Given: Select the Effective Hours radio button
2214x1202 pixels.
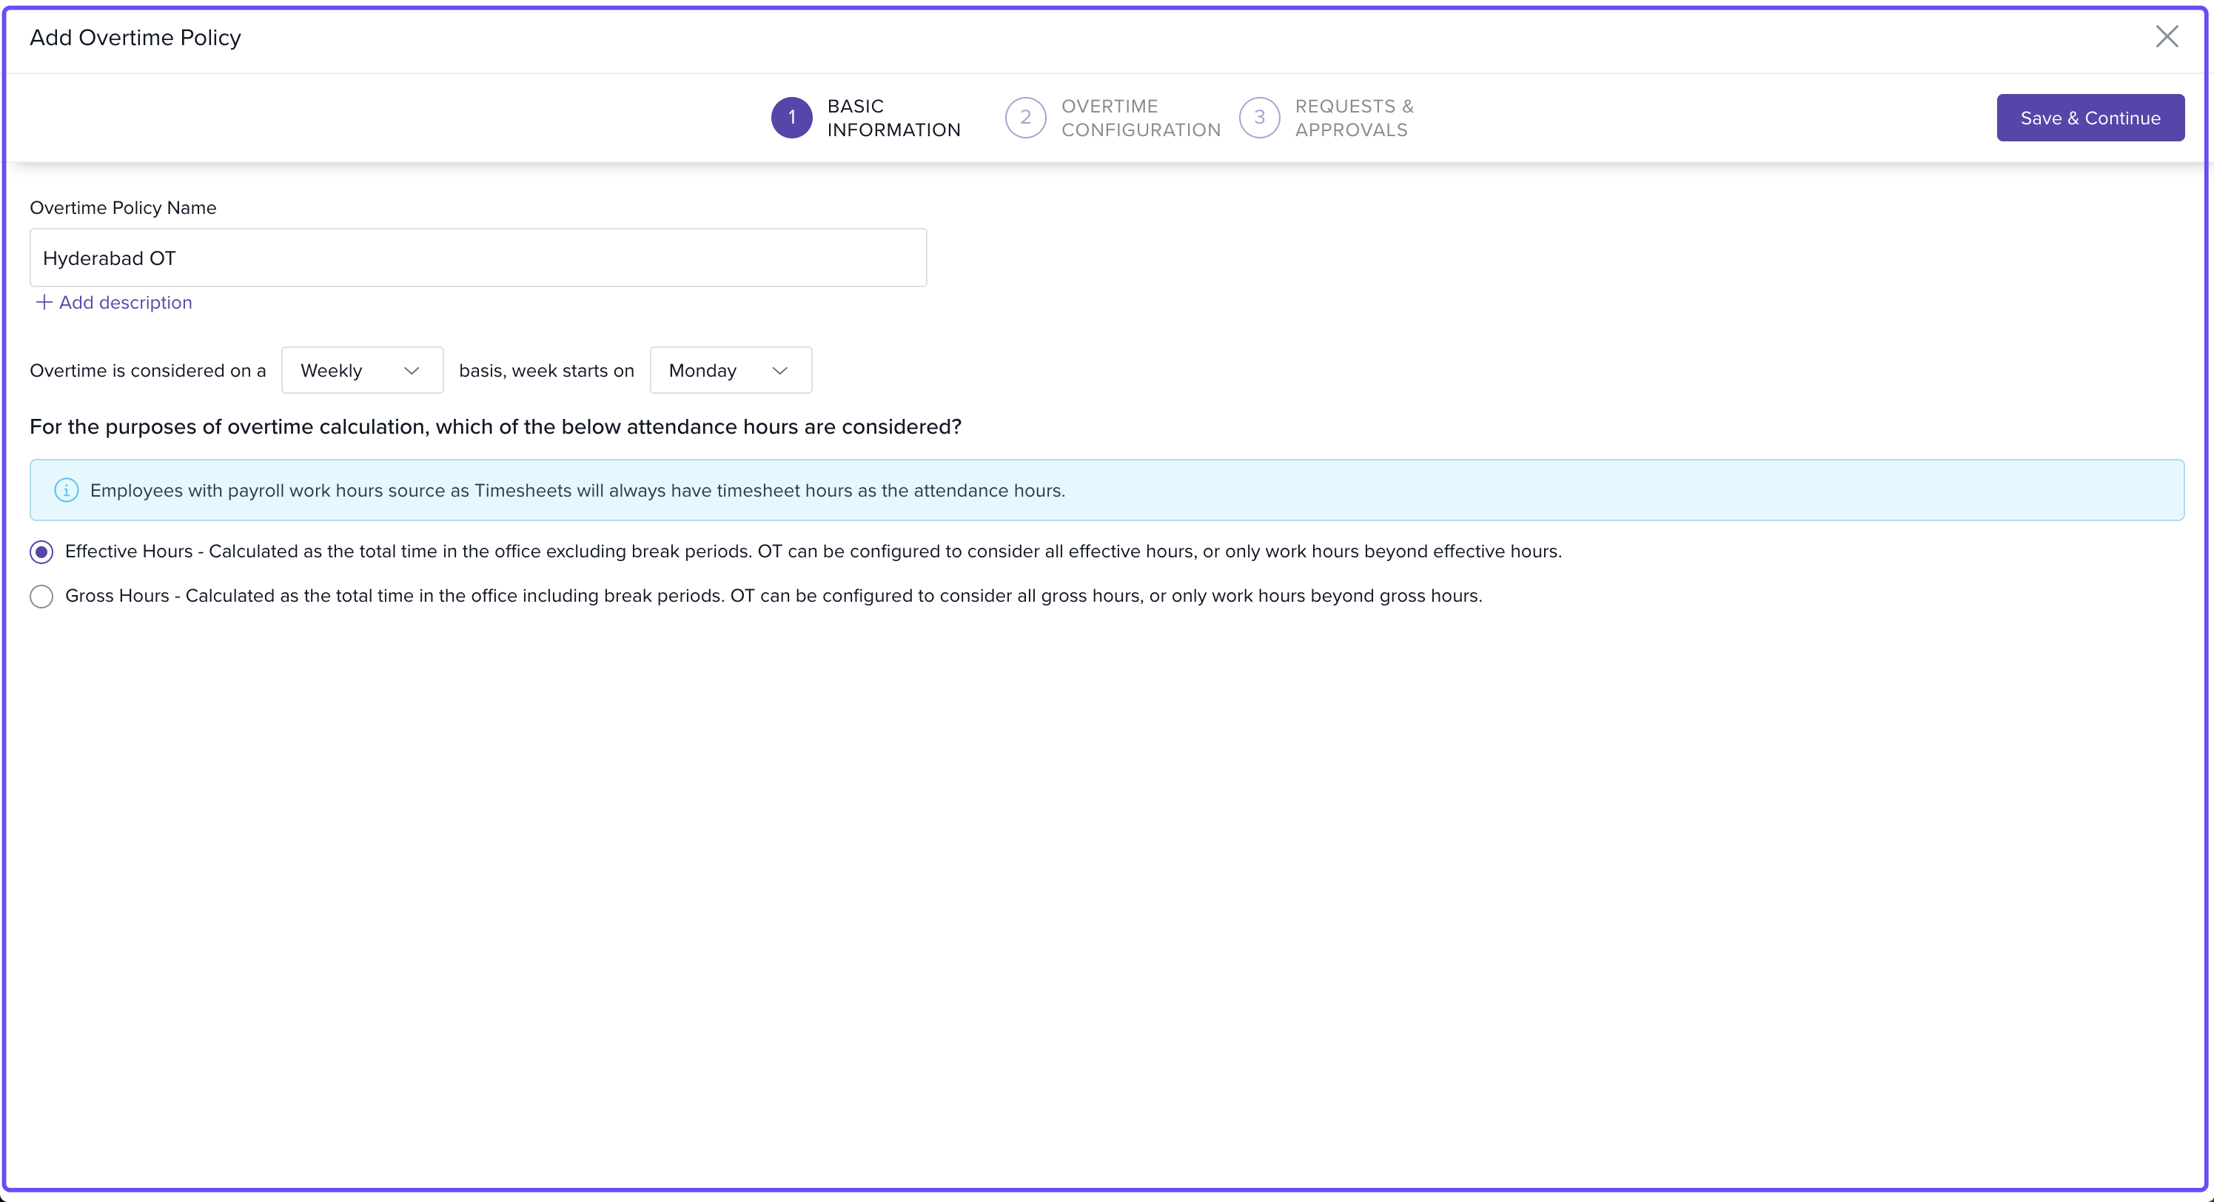Looking at the screenshot, I should point(41,551).
